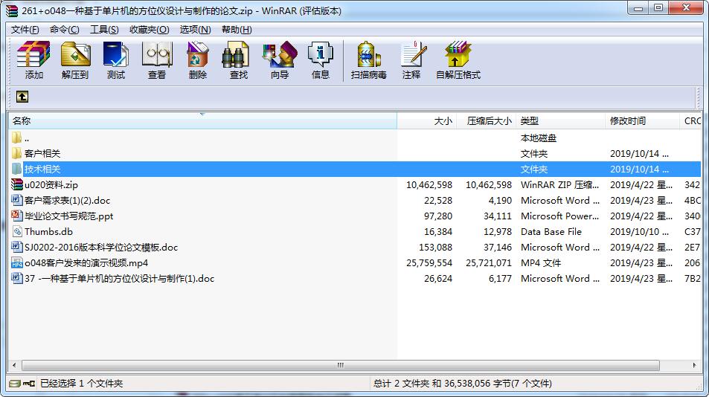Screen dimensions: 709x397
Task: Select the file name Thumbs.db
Action: pyautogui.click(x=48, y=232)
